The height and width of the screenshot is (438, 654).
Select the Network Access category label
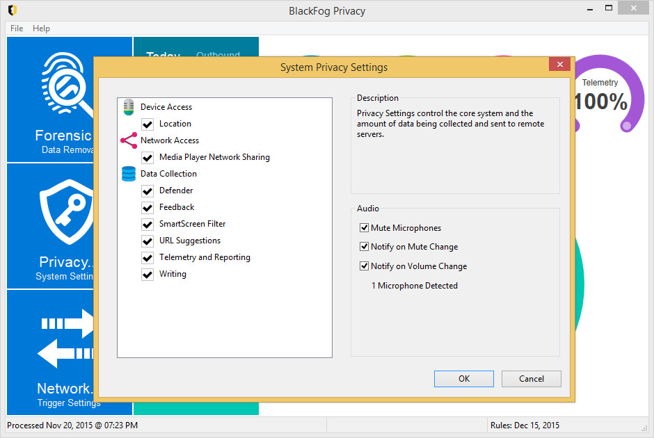click(170, 140)
